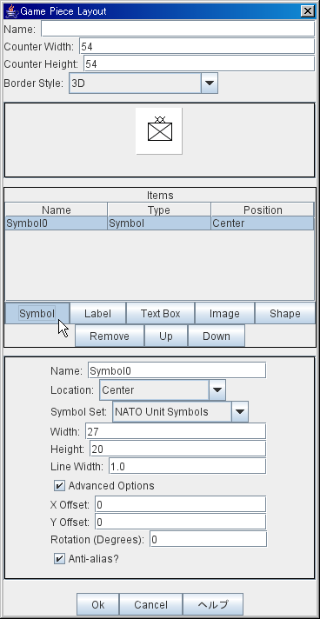This screenshot has height=619, width=320.
Task: Add a Text Box item
Action: 160,314
